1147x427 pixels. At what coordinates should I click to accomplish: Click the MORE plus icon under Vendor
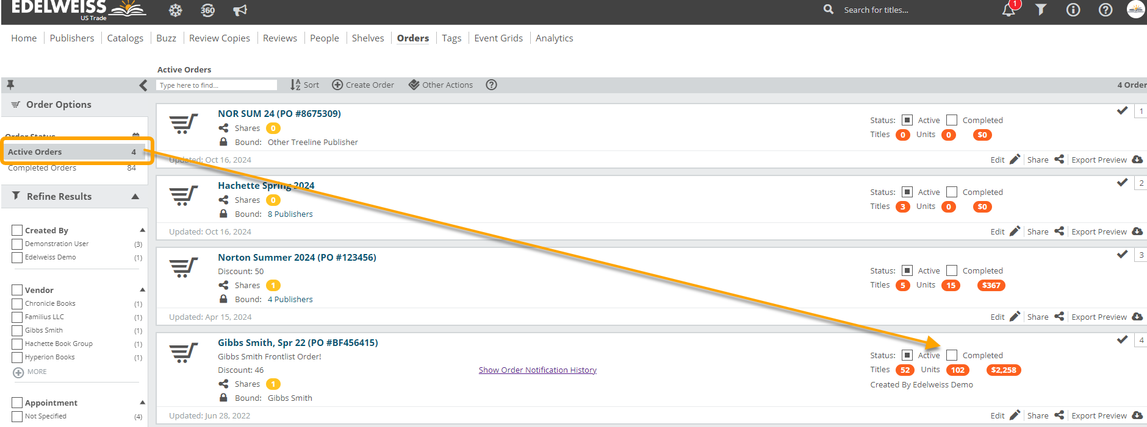pos(18,372)
